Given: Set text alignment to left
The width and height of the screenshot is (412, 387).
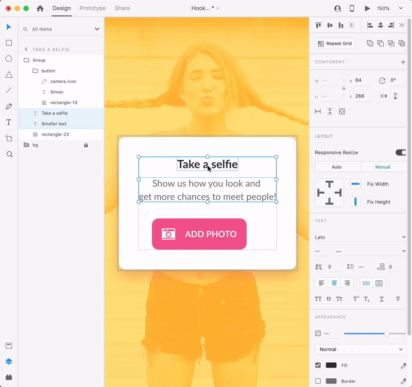Looking at the screenshot, I should [321, 283].
